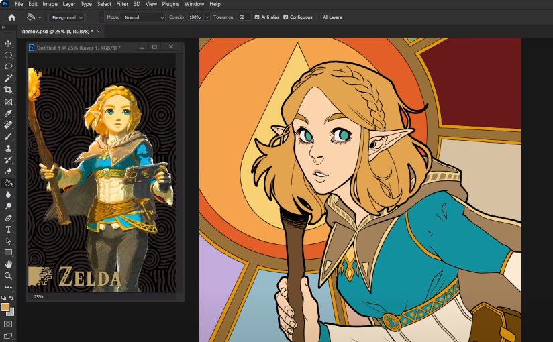The image size is (553, 342).
Task: Open the 3D menu
Action: [137, 4]
